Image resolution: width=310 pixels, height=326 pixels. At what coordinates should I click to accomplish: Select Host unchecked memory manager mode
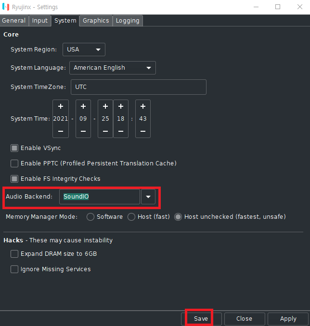[x=178, y=217]
